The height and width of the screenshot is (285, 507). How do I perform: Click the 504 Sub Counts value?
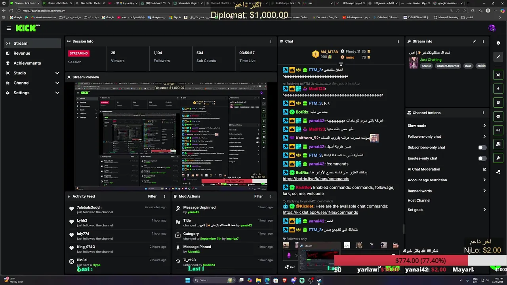pyautogui.click(x=200, y=53)
